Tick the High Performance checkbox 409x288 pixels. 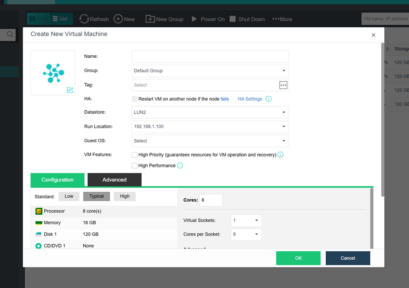[134, 166]
